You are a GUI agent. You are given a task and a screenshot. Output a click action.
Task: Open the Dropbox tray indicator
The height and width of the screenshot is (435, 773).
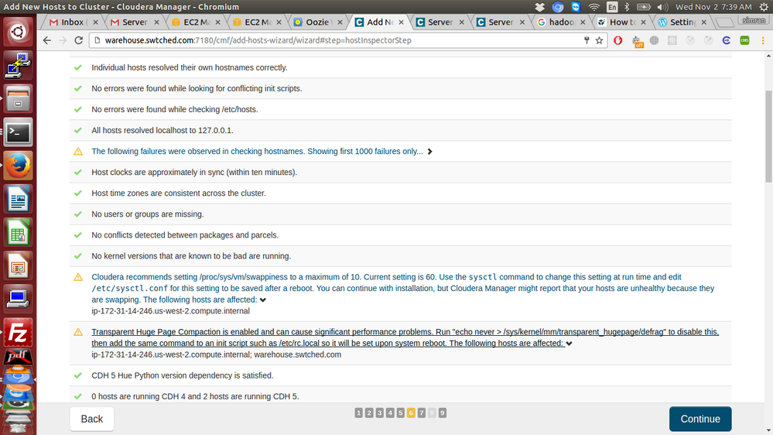(540, 7)
